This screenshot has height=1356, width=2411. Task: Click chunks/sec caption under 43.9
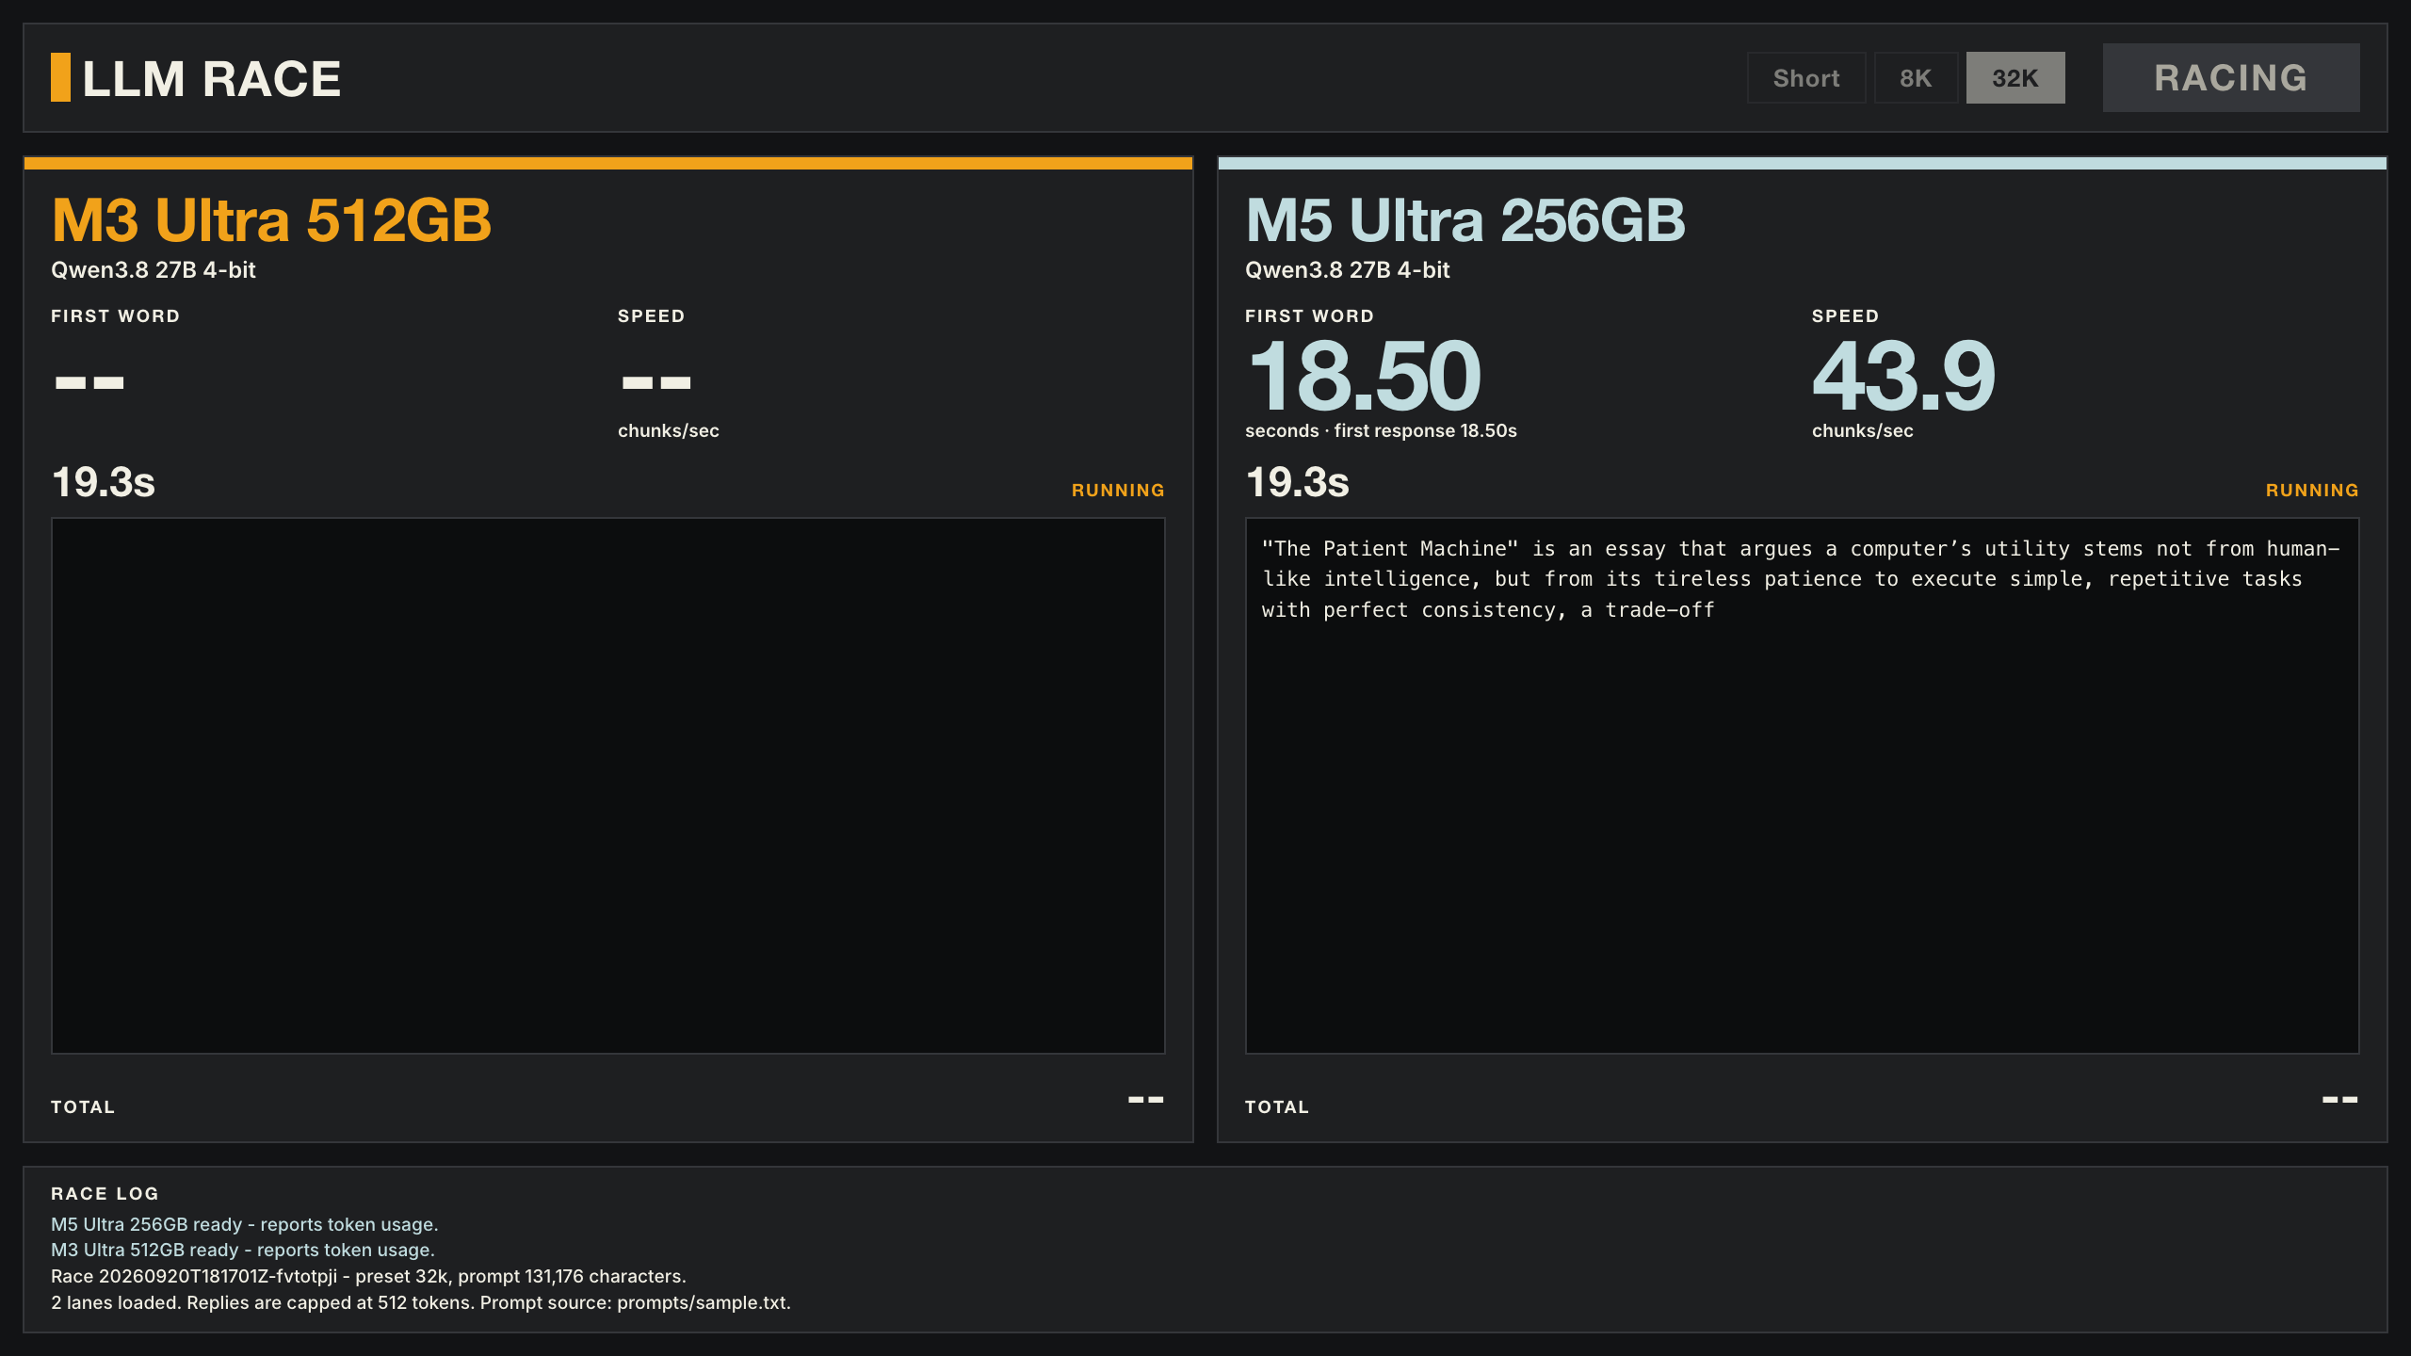coord(1863,430)
